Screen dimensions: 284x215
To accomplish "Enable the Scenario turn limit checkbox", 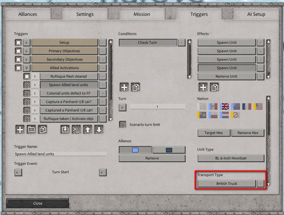I will point(123,124).
